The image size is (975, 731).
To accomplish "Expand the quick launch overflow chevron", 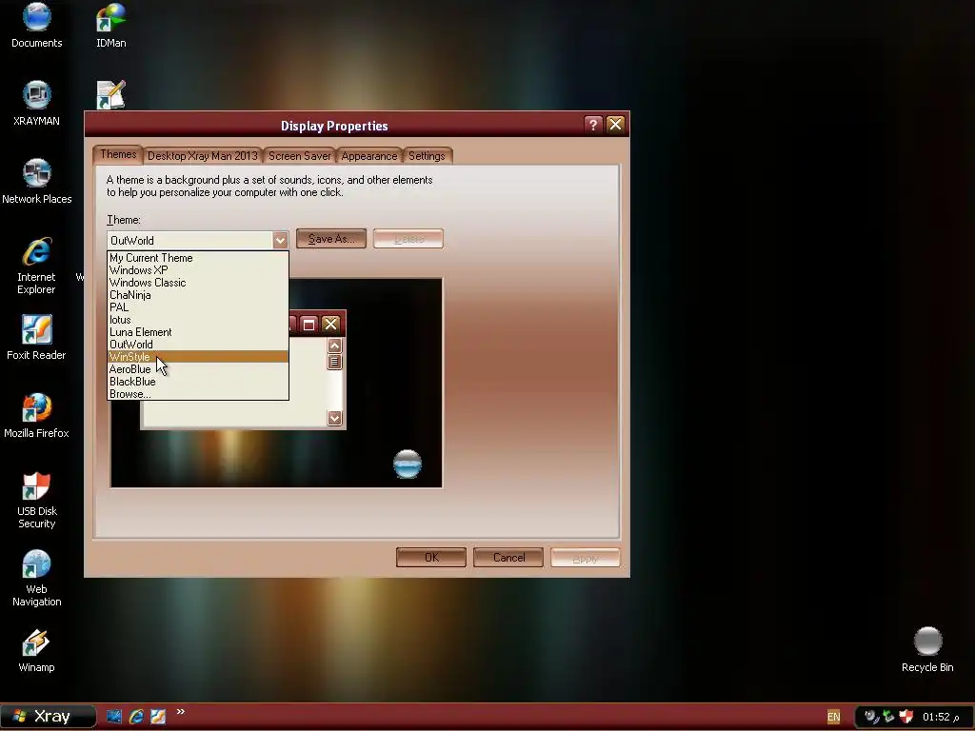I will click(x=180, y=712).
